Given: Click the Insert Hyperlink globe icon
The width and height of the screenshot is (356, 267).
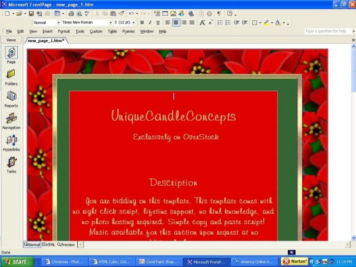Looking at the screenshot, I should pos(191,14).
